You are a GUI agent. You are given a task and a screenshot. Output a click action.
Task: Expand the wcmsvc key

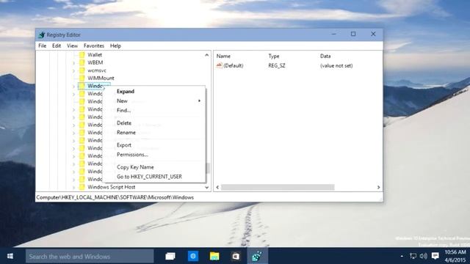73,70
